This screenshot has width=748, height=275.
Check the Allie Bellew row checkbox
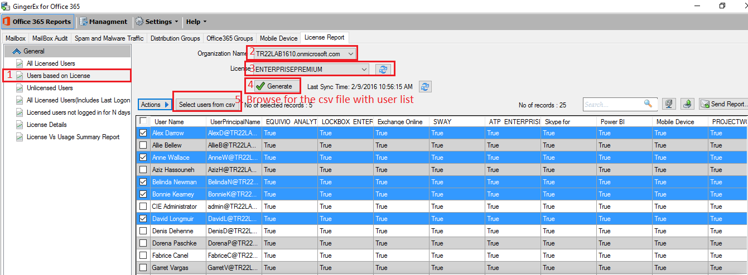[143, 145]
